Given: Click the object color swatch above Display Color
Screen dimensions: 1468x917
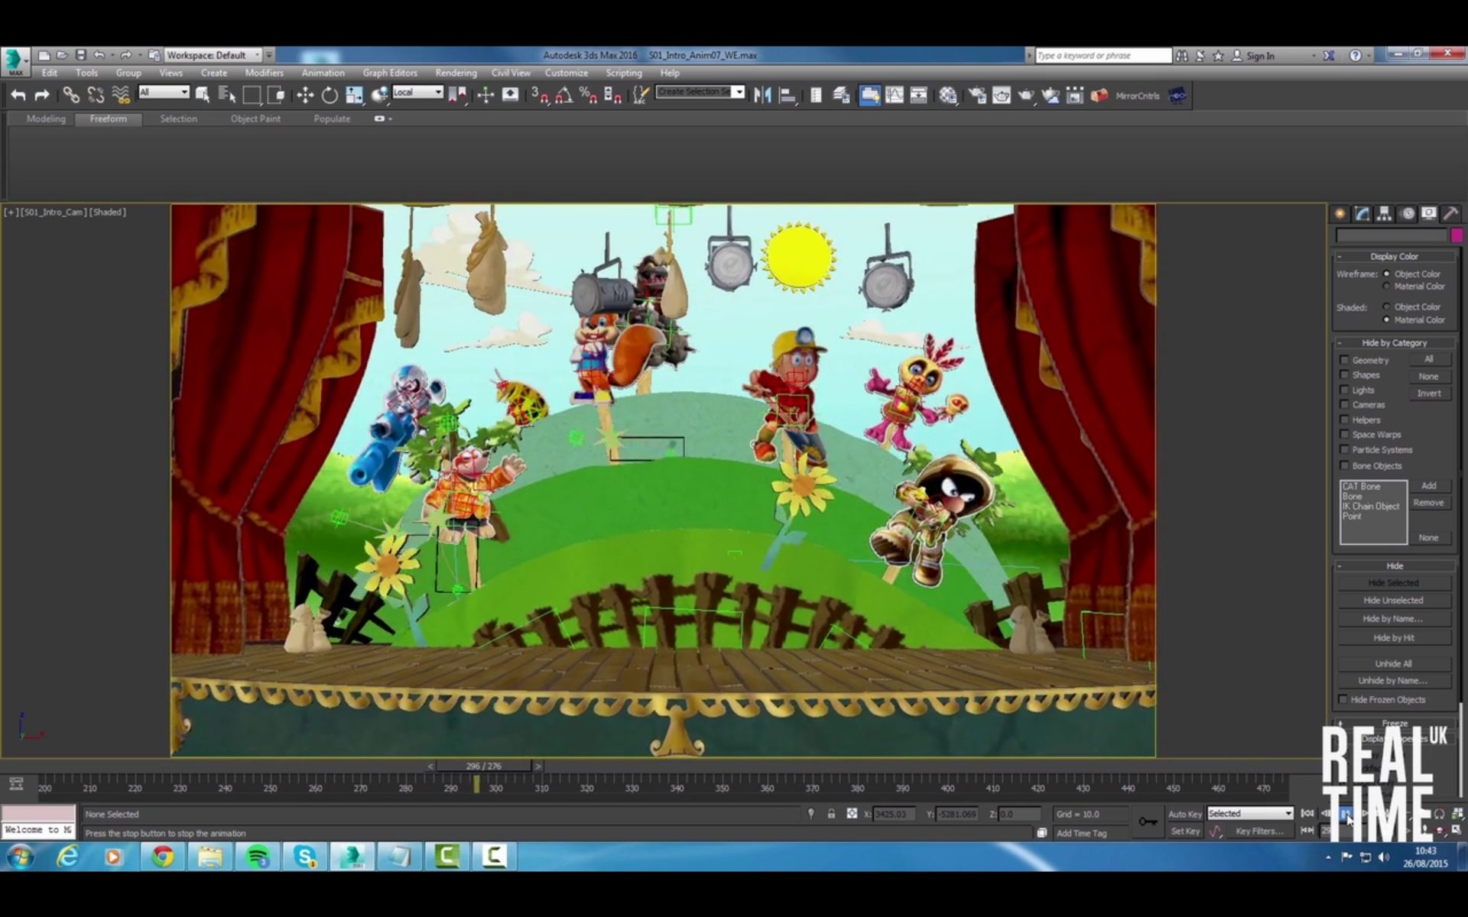Looking at the screenshot, I should pos(1457,235).
